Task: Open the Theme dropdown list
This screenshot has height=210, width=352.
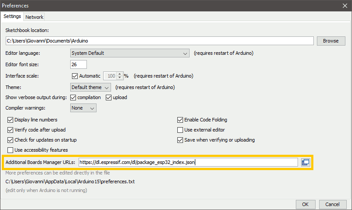Action: (90, 87)
